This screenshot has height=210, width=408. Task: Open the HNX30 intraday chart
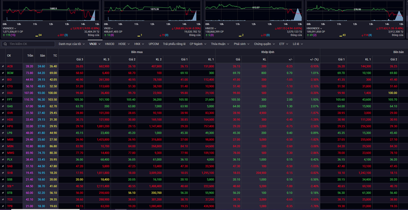click(254, 11)
